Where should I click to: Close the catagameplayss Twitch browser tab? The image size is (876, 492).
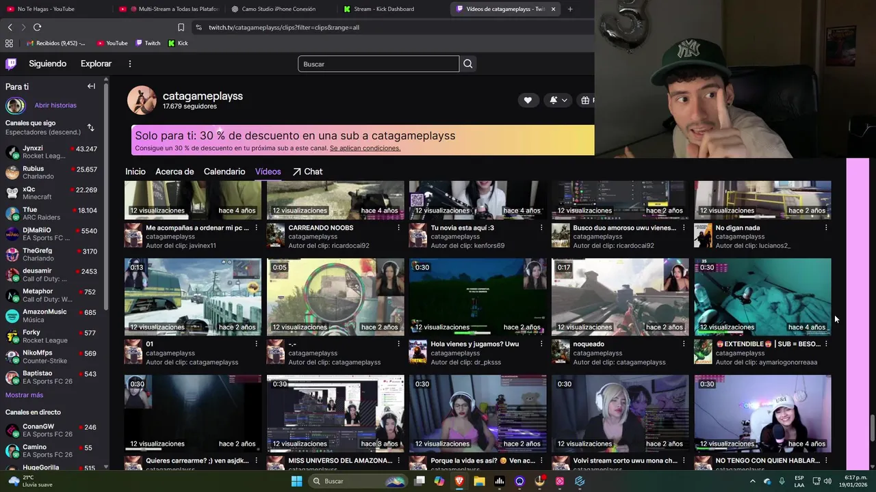point(553,9)
